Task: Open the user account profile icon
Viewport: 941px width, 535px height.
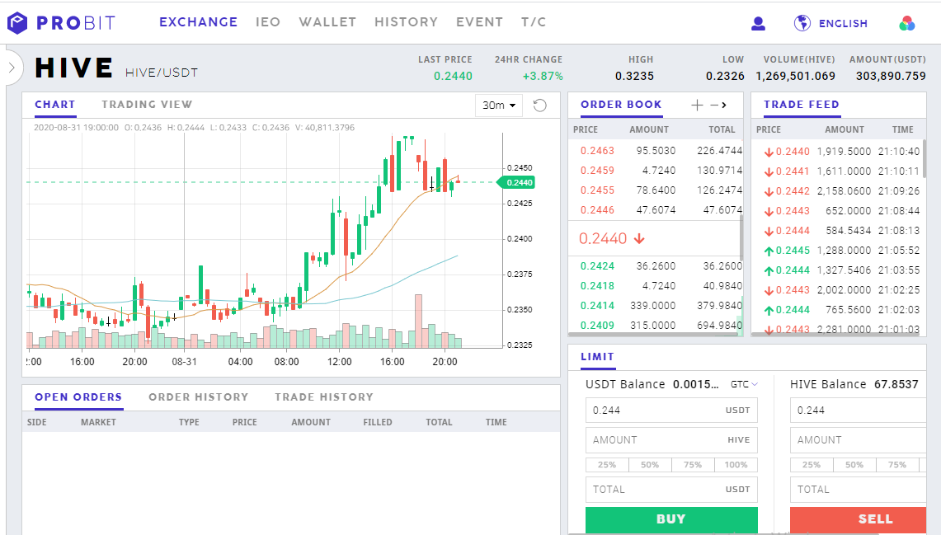Action: (758, 23)
